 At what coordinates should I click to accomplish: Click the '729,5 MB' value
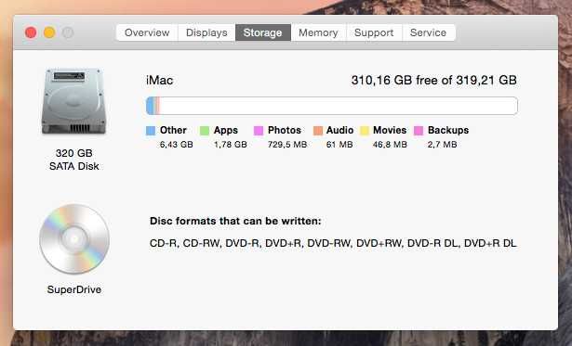coord(287,145)
